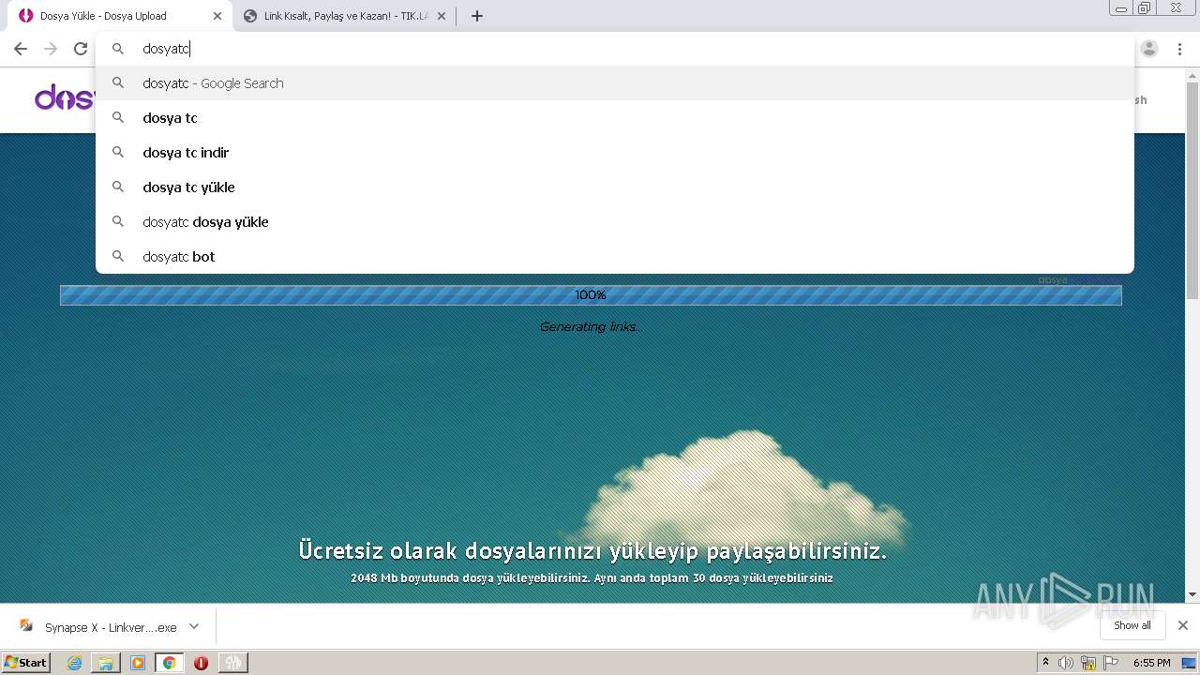The height and width of the screenshot is (675, 1200).
Task: Open the Synapse X download options chevron
Action: pos(194,626)
